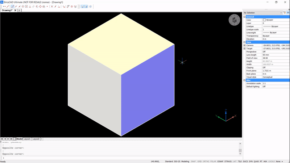
Task: Click the last red snap icon before separator
Action: (75, 7)
